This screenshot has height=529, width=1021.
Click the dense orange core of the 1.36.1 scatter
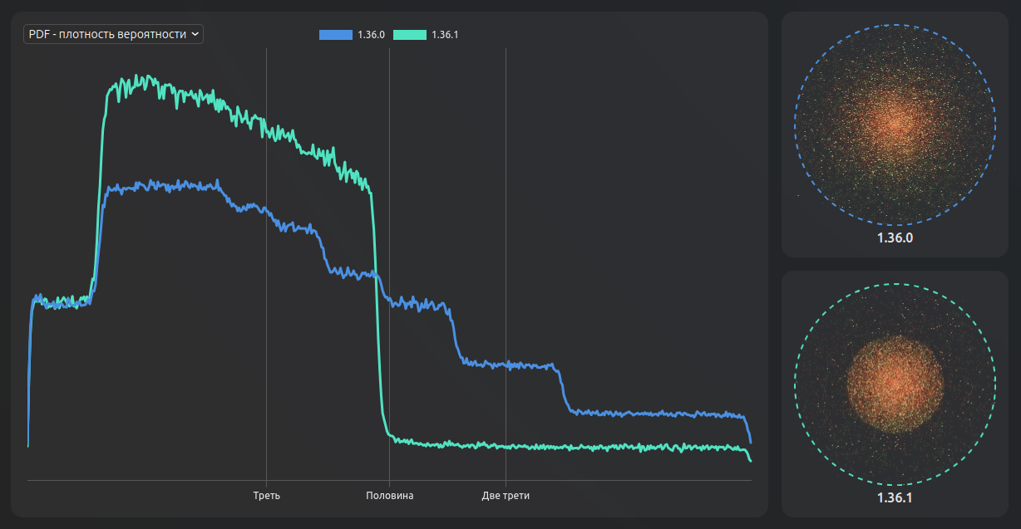point(895,385)
